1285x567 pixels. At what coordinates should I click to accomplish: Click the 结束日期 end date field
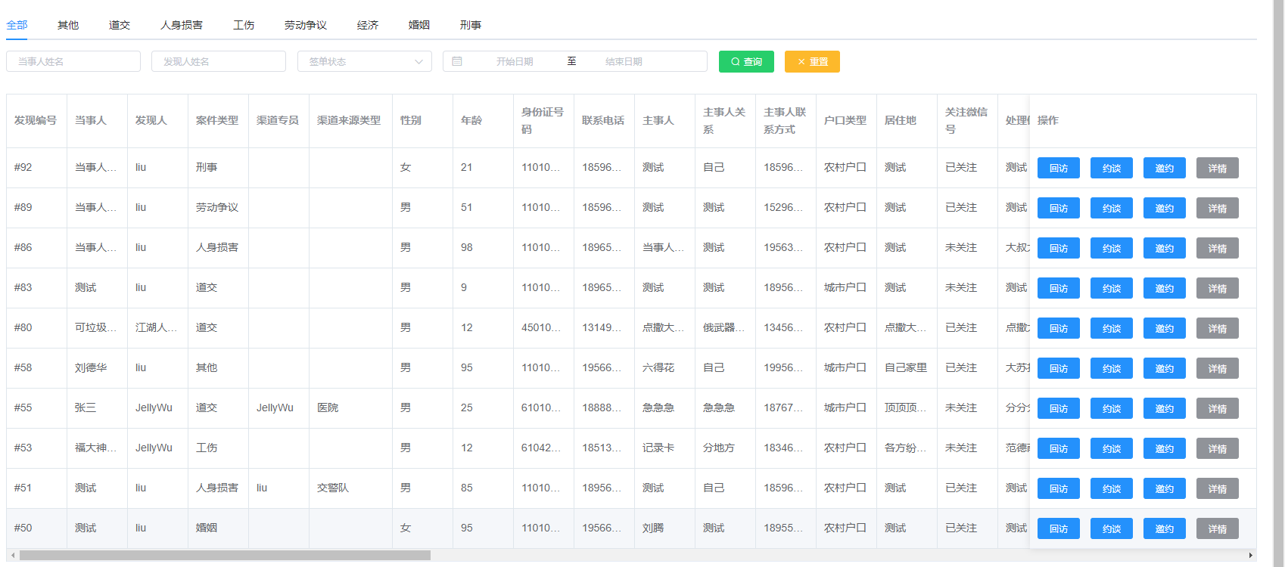[x=624, y=61]
